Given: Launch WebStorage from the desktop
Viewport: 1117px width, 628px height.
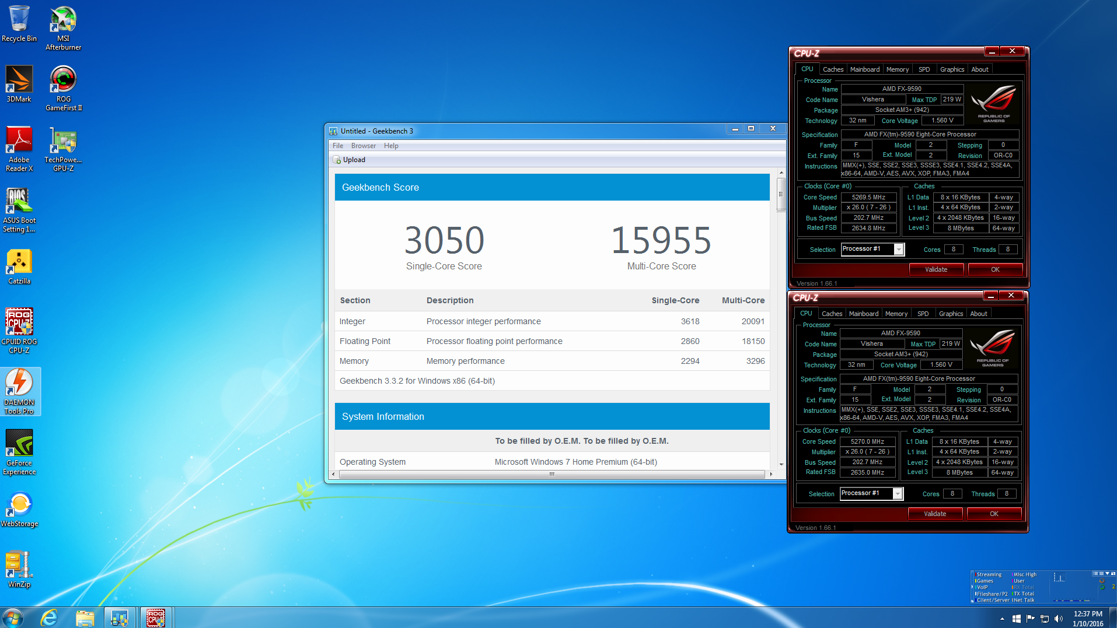Looking at the screenshot, I should pos(19,508).
